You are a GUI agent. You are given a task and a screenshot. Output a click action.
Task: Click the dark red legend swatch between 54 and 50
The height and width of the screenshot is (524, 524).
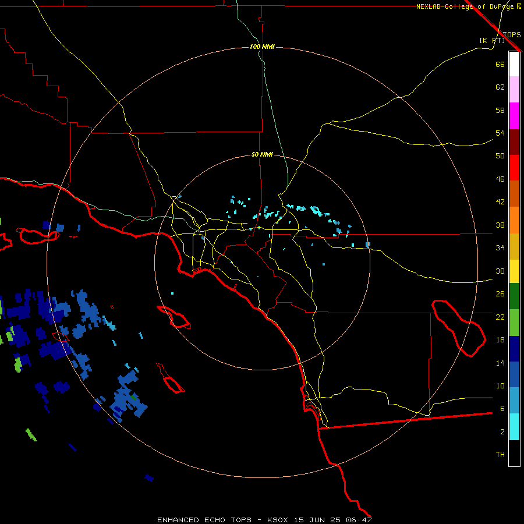click(514, 141)
